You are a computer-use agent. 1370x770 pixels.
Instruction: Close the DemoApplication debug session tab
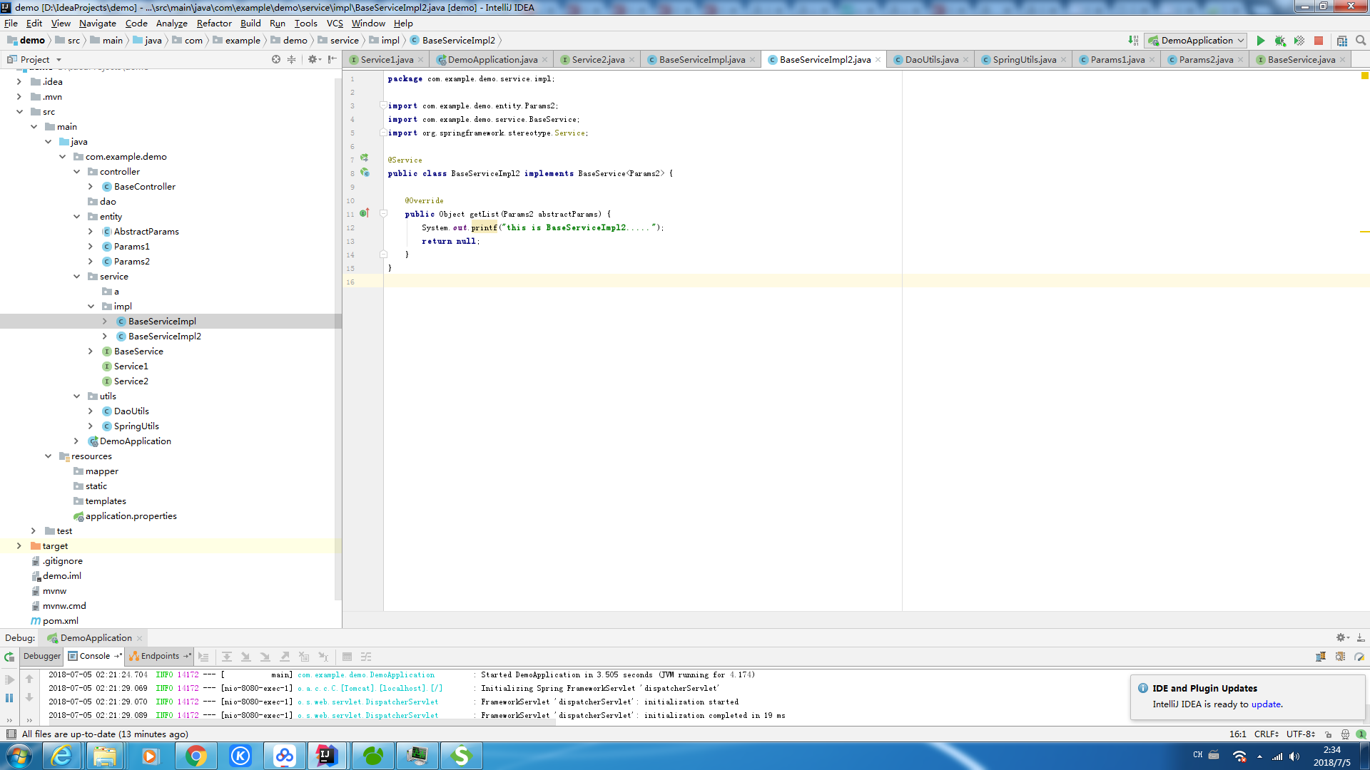coord(140,638)
